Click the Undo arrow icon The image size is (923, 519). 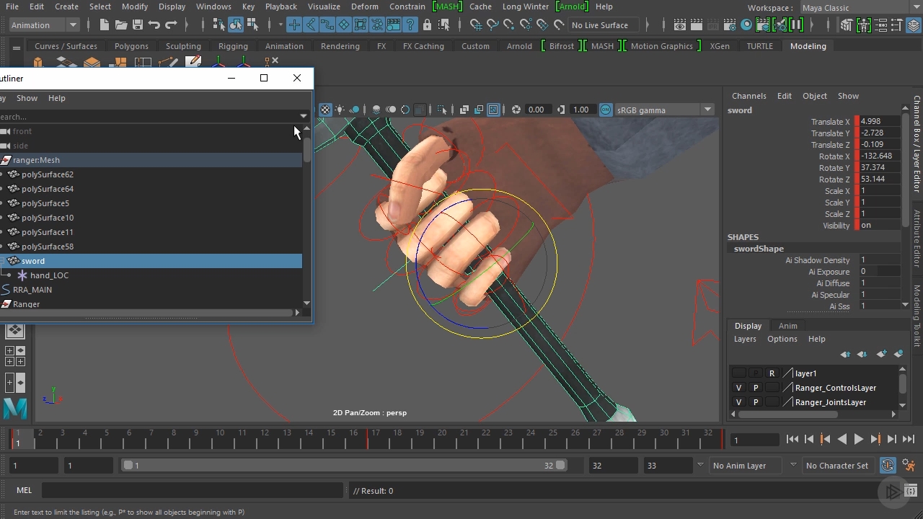(154, 25)
